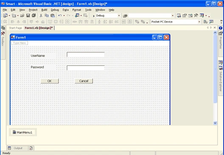Viewport: 224px width, 155px height.
Task: Open the Build menu
Action: coord(44,10)
